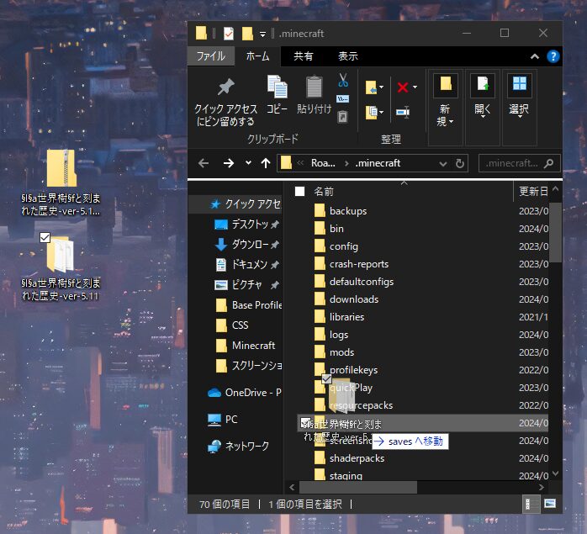Click .minecraft in the address breadcrumb

pyautogui.click(x=378, y=163)
